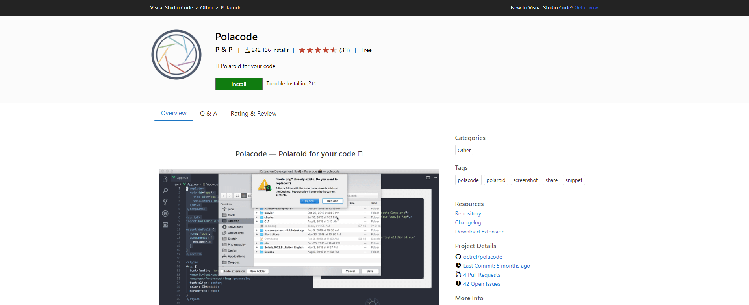
Task: Switch to the Q & A tab
Action: coord(209,114)
